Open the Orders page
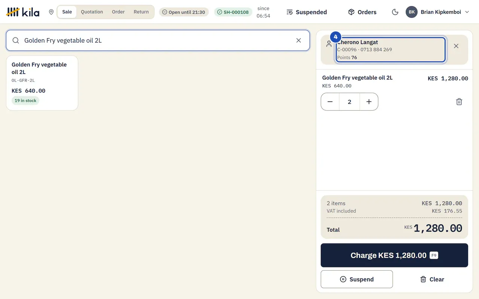479x299 pixels. click(362, 12)
